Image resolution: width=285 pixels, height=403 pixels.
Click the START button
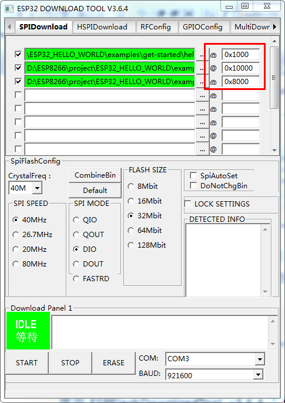[x=26, y=362]
